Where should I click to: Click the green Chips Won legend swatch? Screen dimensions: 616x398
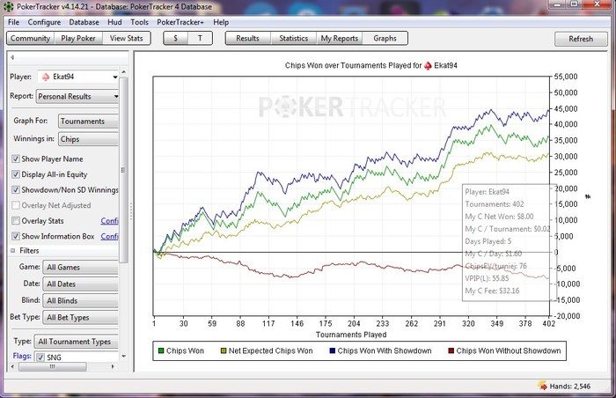[x=161, y=350]
